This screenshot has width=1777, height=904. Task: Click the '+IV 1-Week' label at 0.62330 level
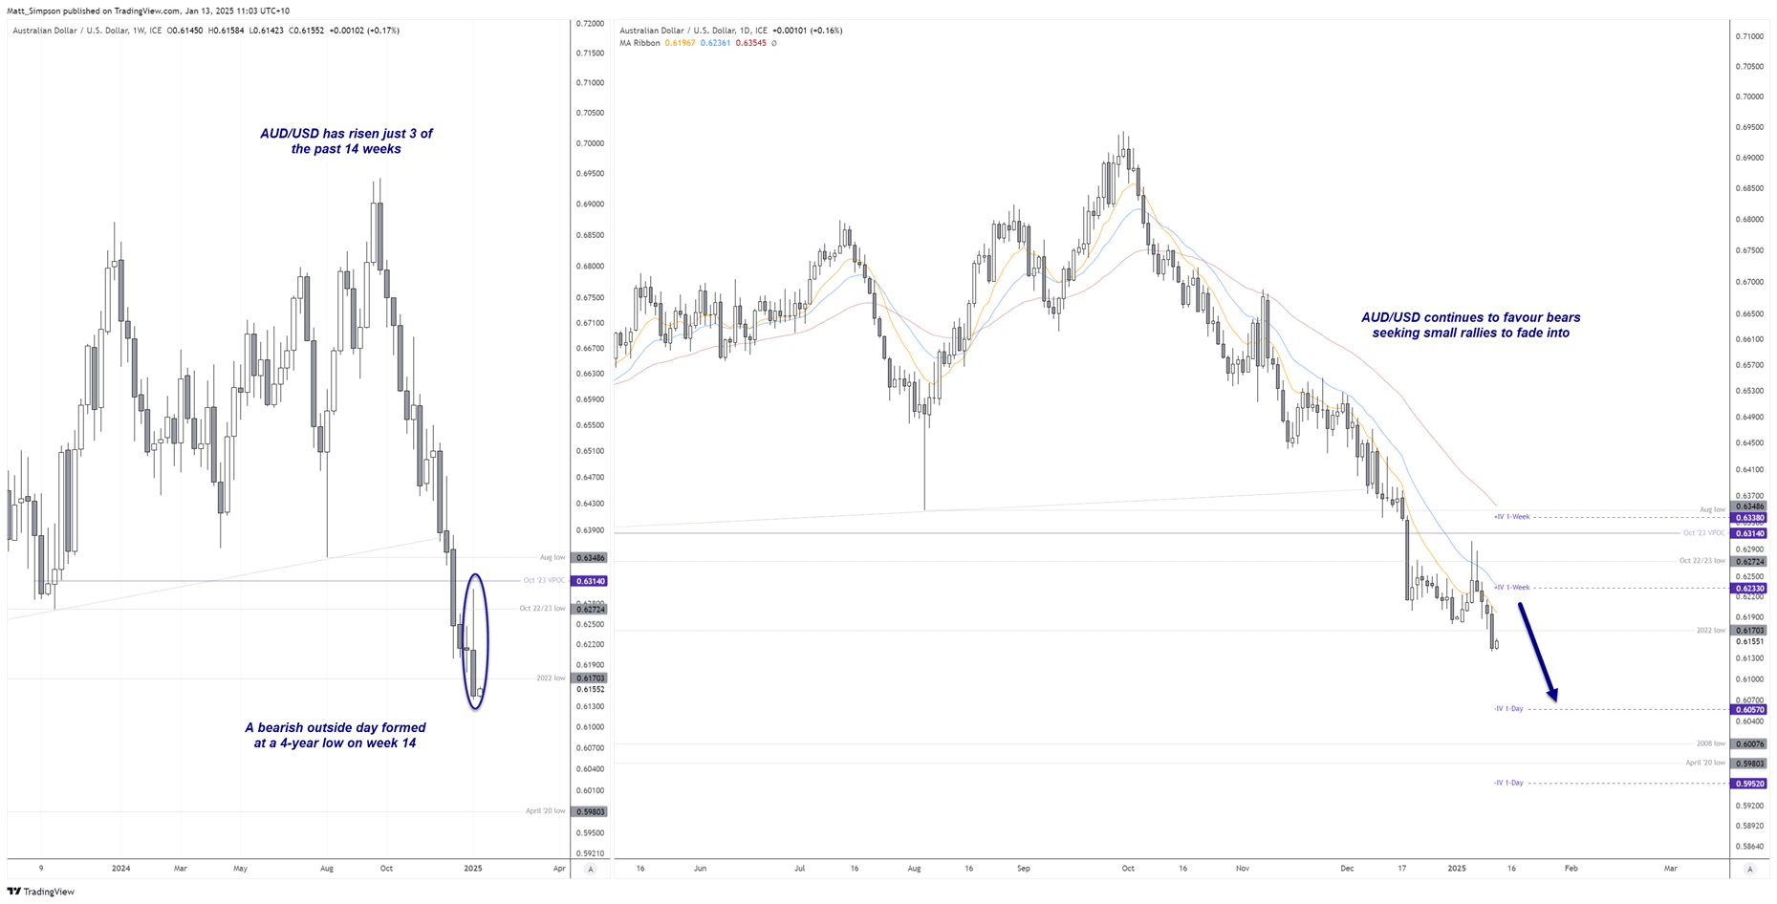1511,588
